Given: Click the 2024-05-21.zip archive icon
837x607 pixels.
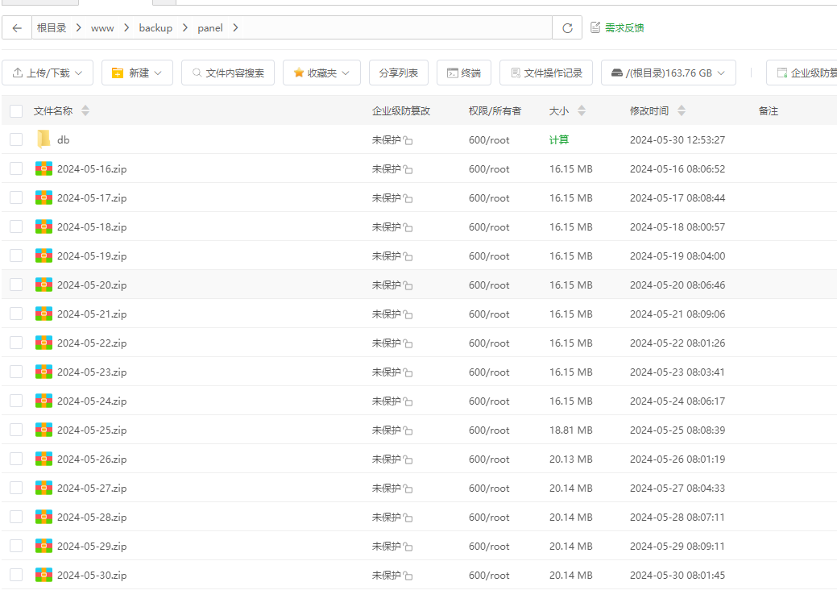Looking at the screenshot, I should [44, 314].
